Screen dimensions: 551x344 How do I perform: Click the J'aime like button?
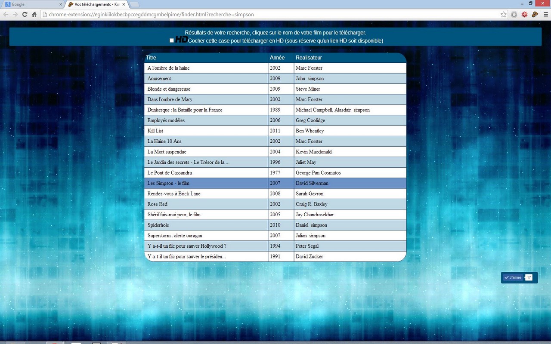[513, 277]
